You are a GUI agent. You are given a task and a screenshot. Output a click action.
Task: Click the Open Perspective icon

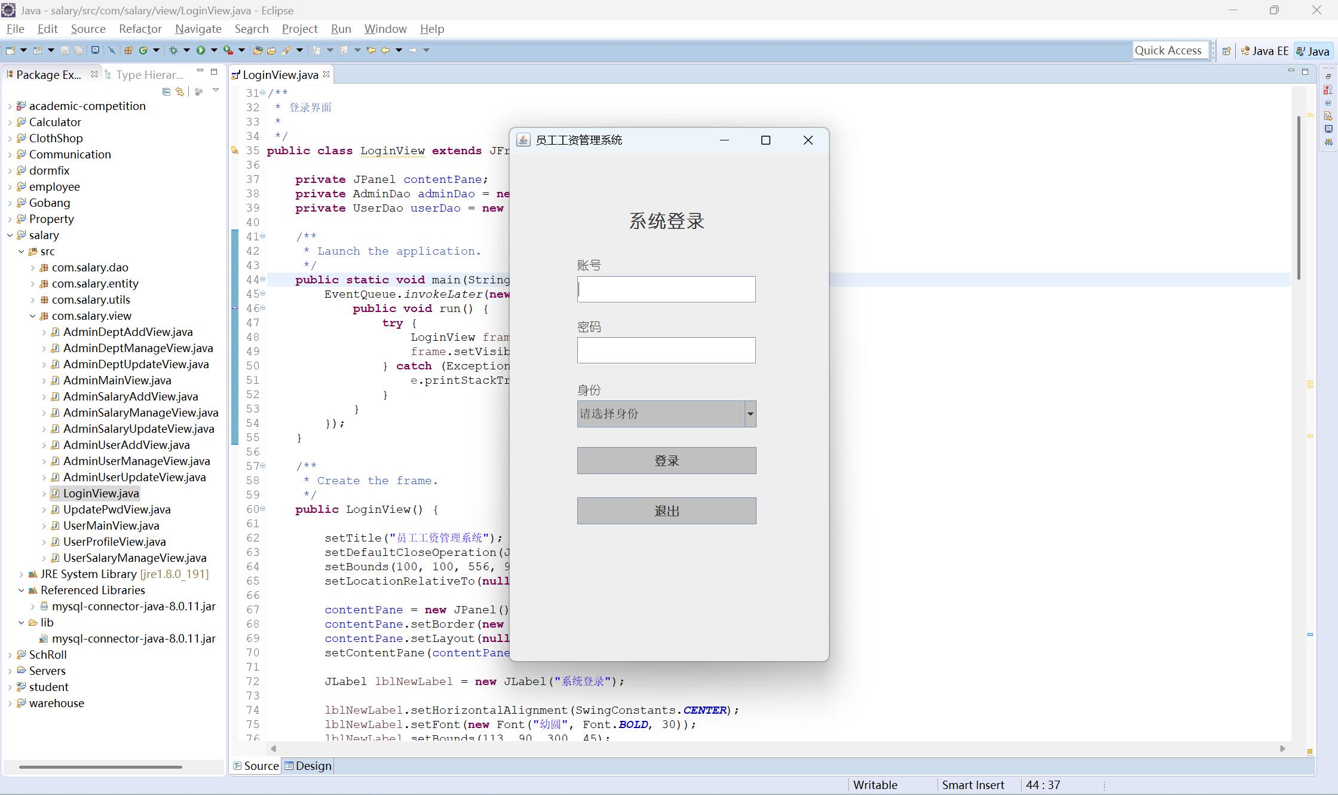[1226, 51]
